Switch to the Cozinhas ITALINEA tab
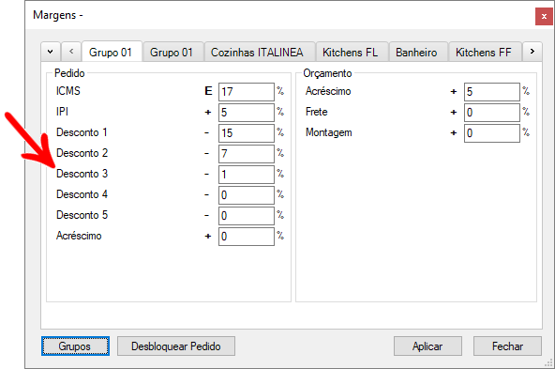Image resolution: width=555 pixels, height=369 pixels. [x=257, y=53]
